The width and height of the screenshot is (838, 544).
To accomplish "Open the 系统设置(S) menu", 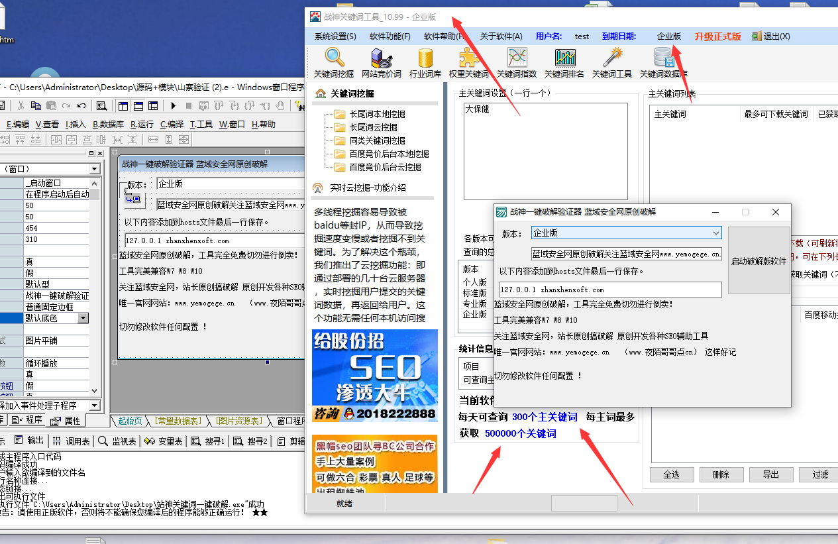I will point(335,36).
